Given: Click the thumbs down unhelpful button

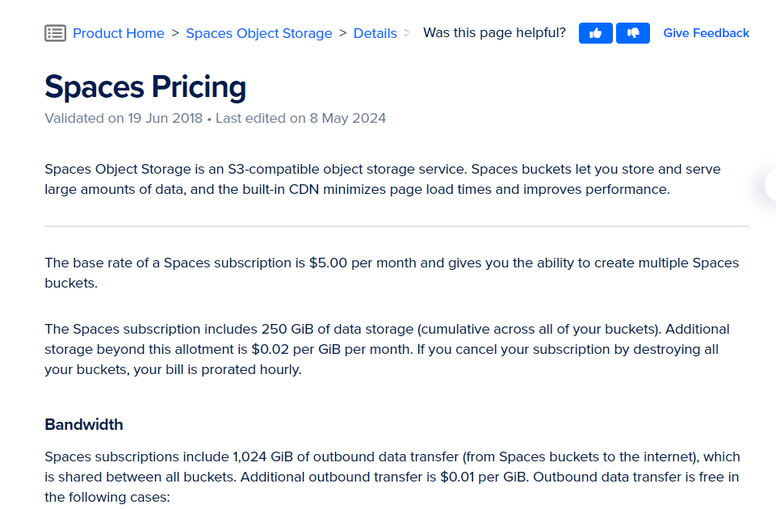Looking at the screenshot, I should coord(633,33).
